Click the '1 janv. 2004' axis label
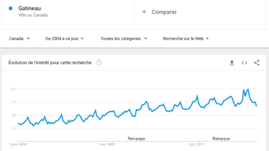The image size is (269, 151). tap(18, 144)
